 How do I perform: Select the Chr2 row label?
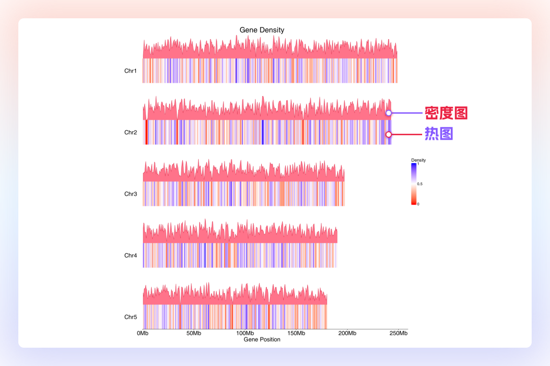[x=130, y=132]
